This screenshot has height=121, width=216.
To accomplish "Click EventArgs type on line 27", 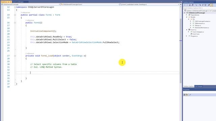I will 77,56.
